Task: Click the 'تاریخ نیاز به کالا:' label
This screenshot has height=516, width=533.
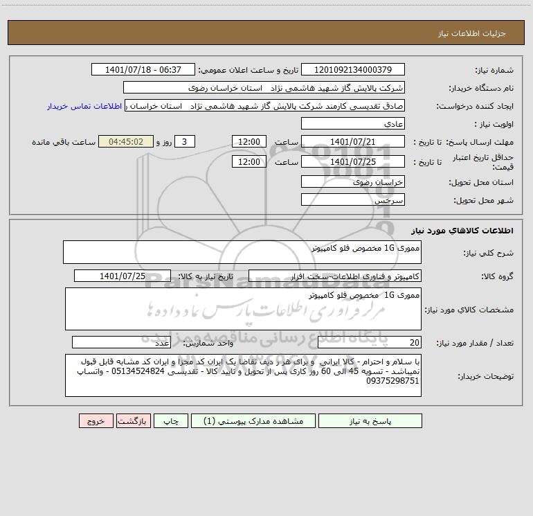Action: point(206,276)
